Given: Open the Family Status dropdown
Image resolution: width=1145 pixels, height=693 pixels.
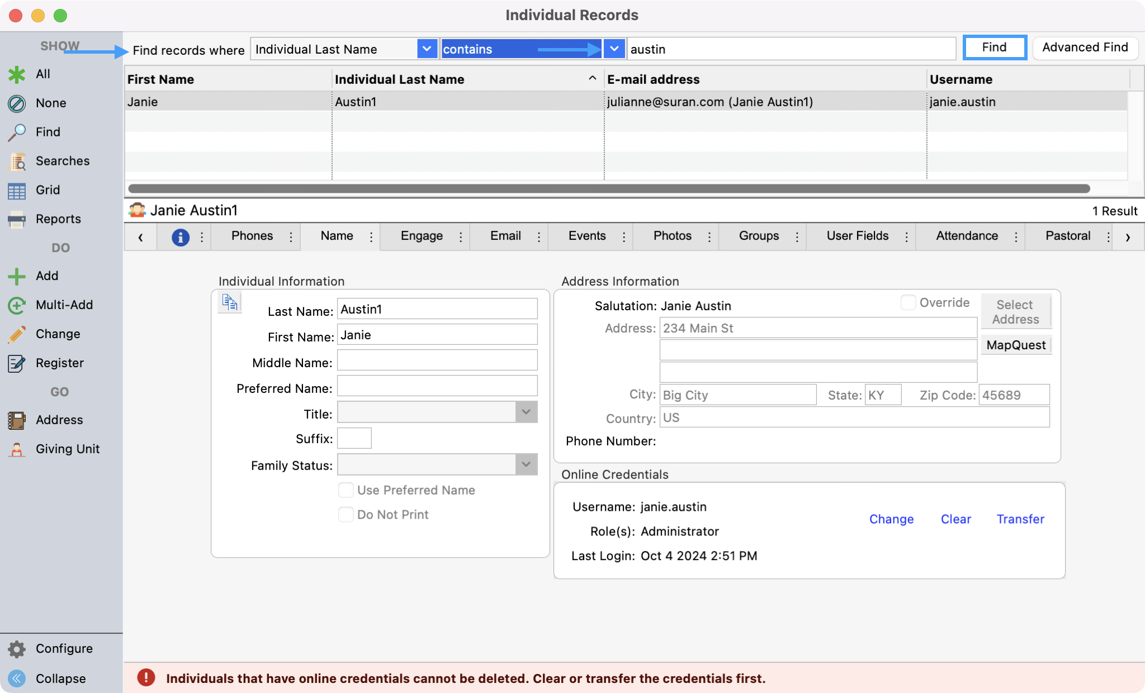Looking at the screenshot, I should click(526, 464).
